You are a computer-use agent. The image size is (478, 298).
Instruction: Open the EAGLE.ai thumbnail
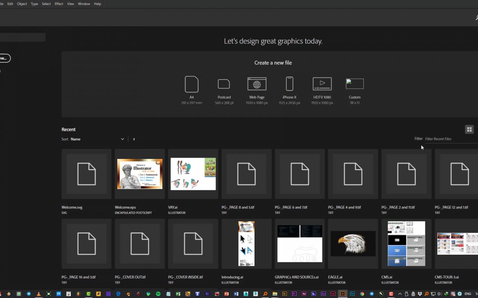click(353, 244)
